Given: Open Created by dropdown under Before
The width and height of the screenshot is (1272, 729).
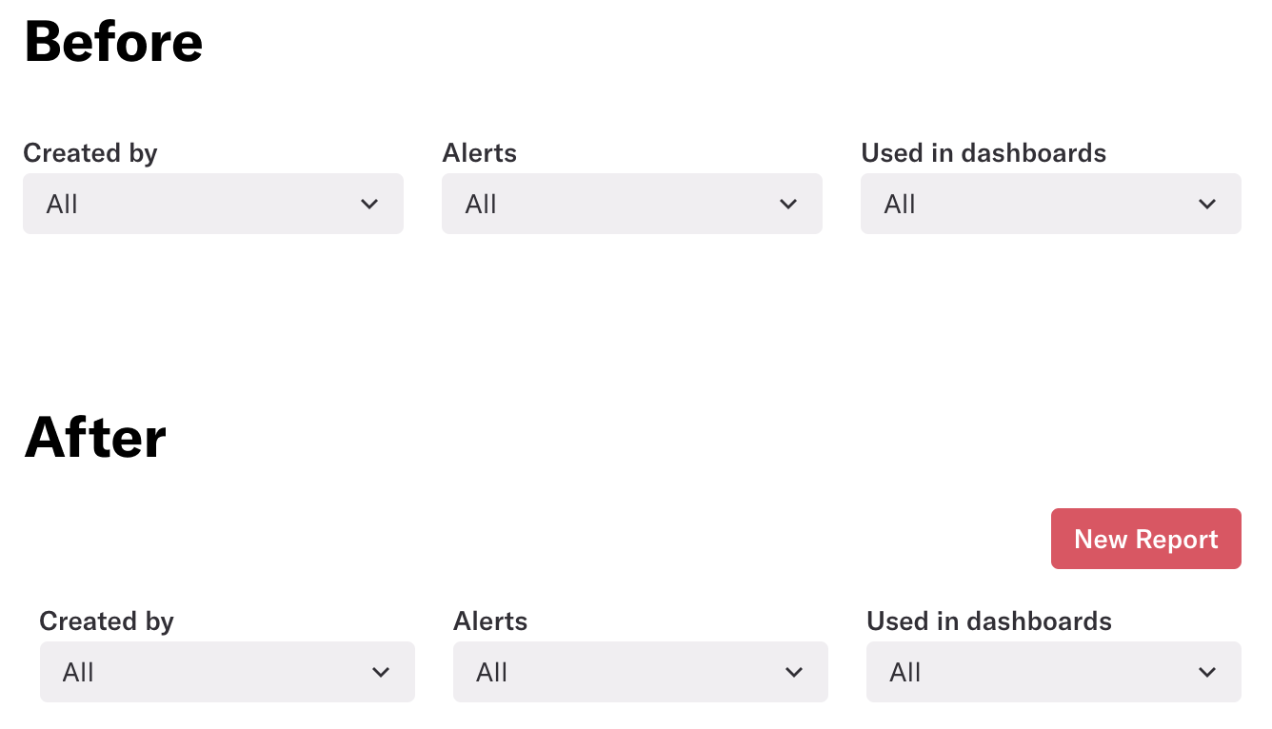Looking at the screenshot, I should tap(212, 204).
